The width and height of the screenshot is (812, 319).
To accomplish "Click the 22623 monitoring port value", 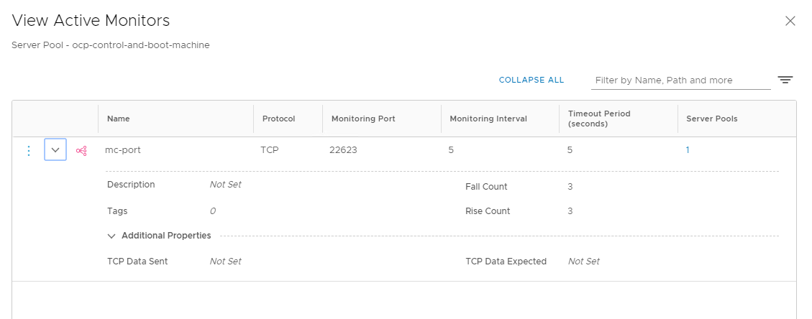I will click(x=343, y=150).
